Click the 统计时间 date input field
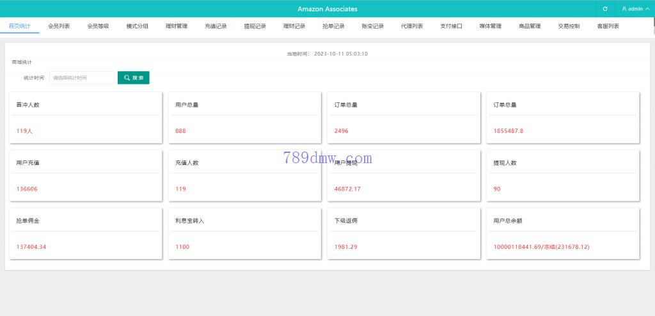 [82, 77]
